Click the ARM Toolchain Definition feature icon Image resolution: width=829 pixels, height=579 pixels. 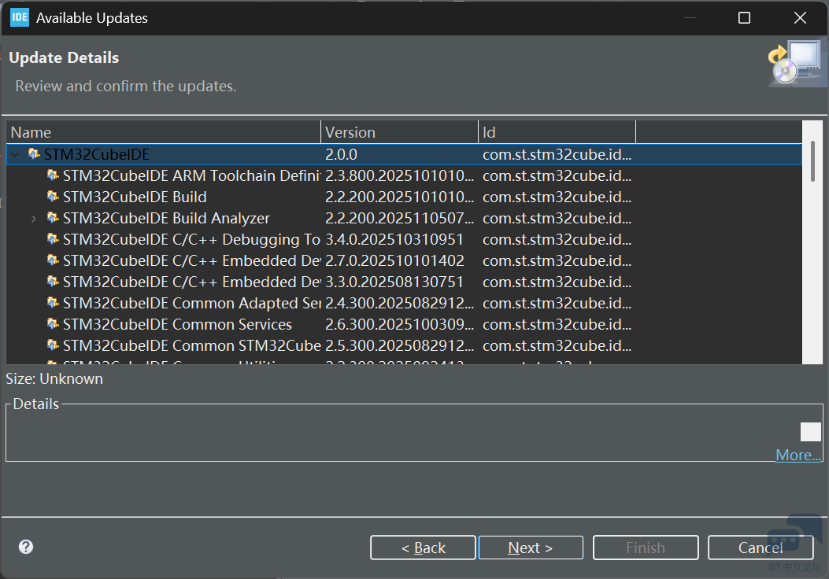point(53,175)
